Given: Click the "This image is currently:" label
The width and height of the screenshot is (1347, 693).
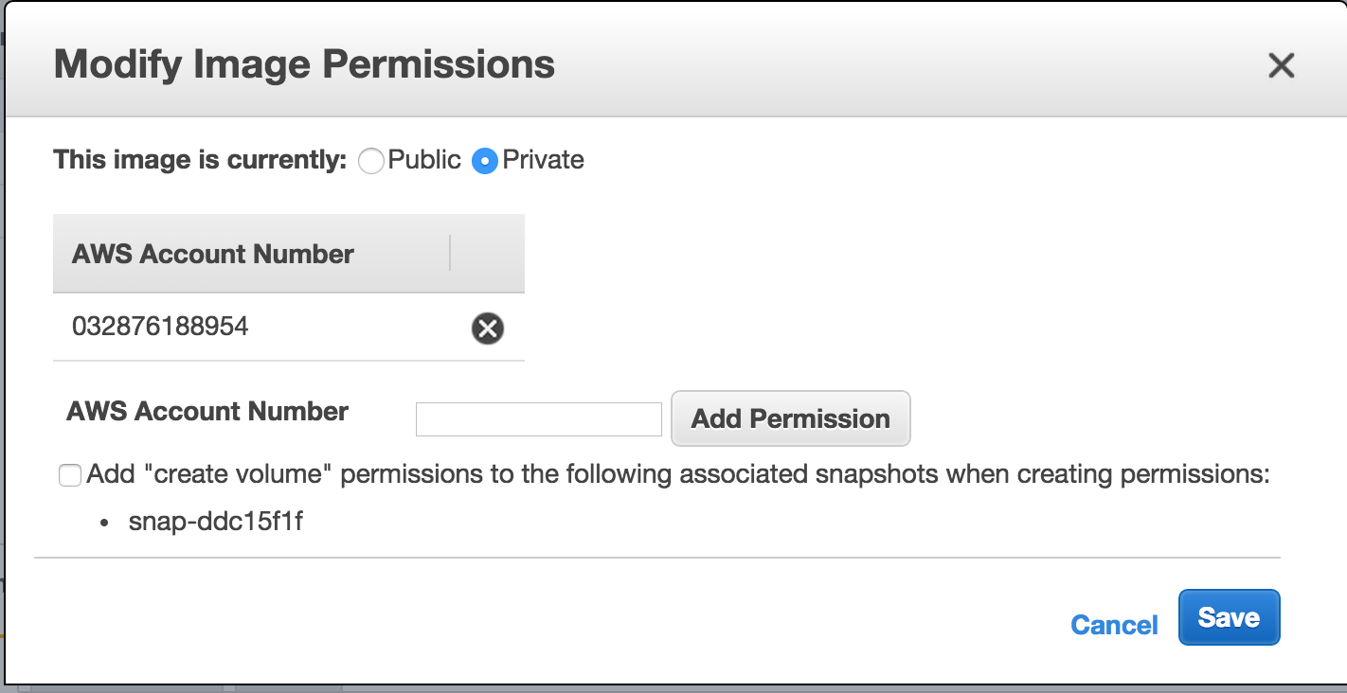Looking at the screenshot, I should point(201,160).
